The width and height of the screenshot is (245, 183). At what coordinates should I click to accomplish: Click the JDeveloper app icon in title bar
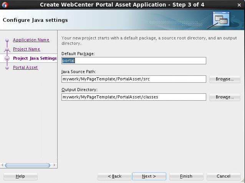pos(5,5)
